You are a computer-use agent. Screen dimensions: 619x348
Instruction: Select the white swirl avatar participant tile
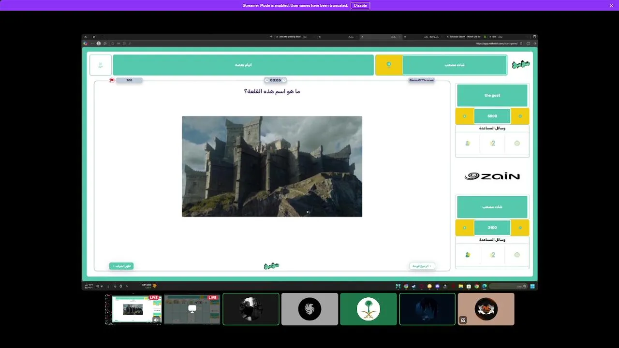coord(309,309)
